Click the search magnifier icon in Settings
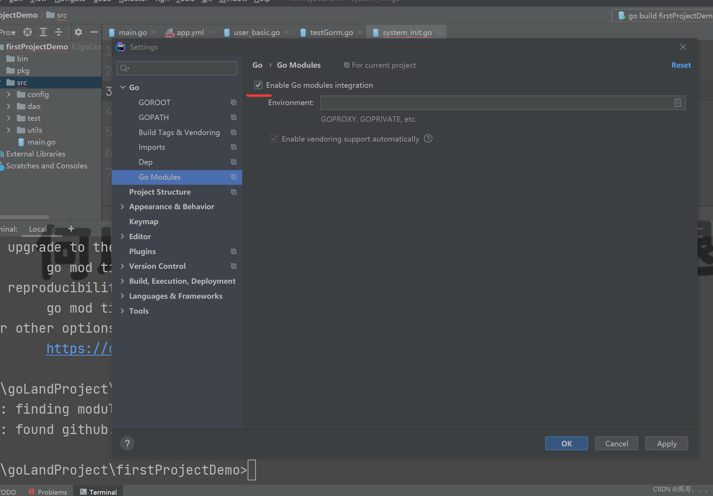This screenshot has height=496, width=713. [124, 68]
